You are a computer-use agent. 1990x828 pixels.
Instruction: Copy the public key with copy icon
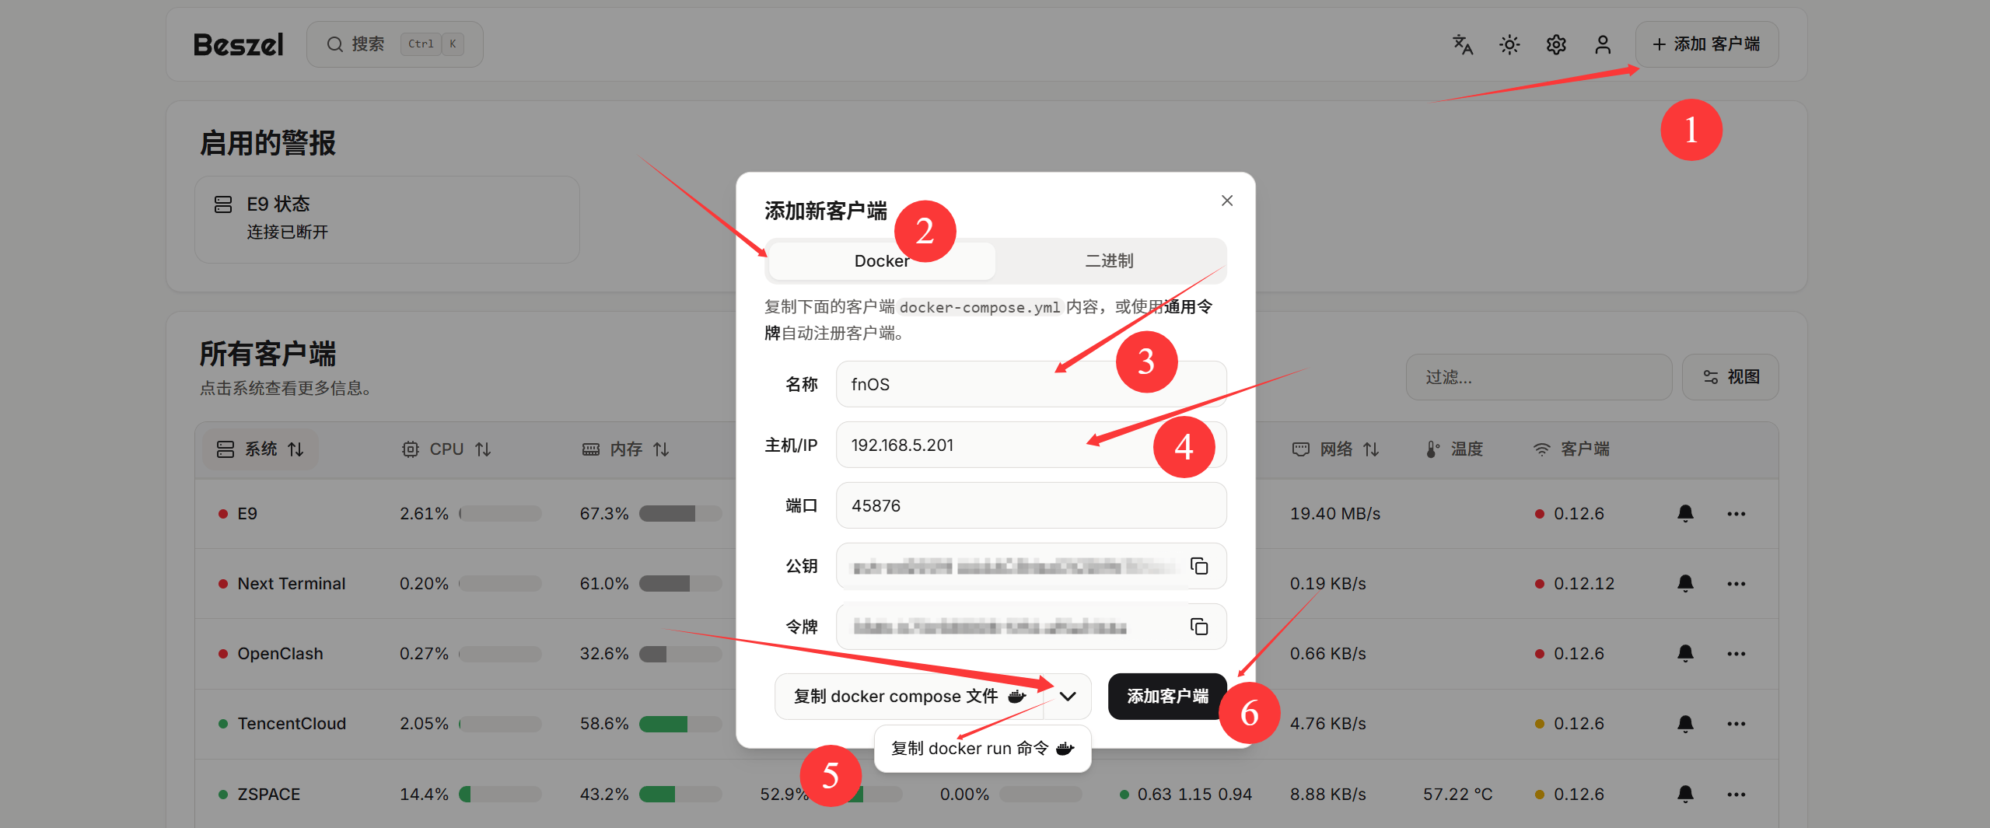pos(1199,566)
